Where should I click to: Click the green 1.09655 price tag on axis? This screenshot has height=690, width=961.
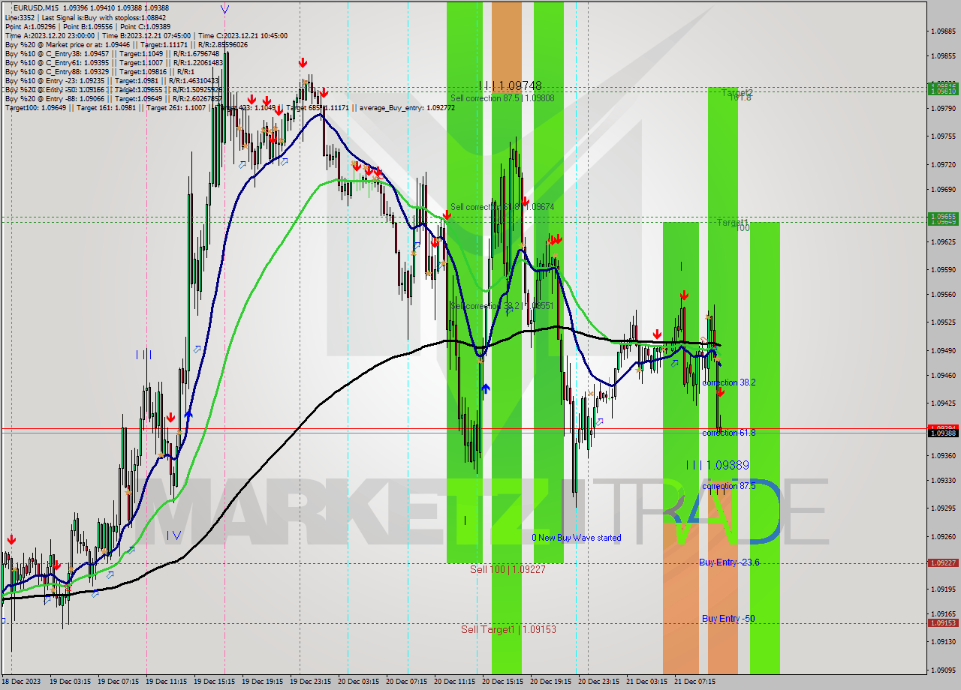coord(943,216)
